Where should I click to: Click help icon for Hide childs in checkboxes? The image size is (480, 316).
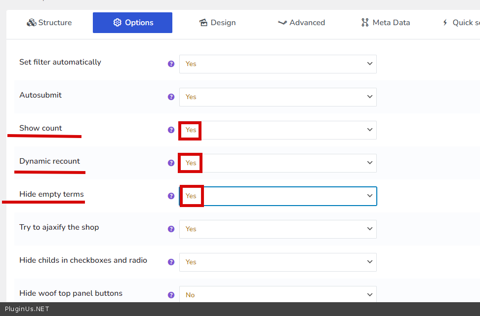pyautogui.click(x=171, y=262)
